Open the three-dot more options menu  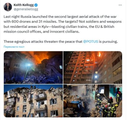pos(120,5)
